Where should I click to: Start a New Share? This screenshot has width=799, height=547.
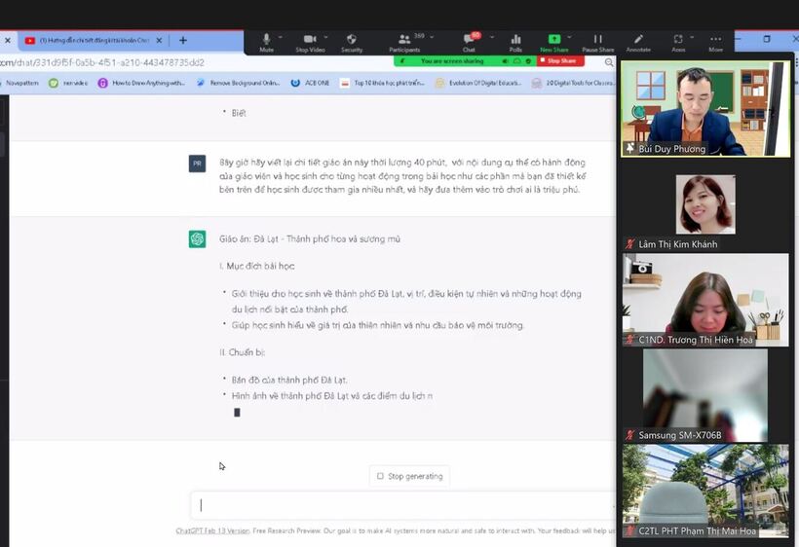(x=553, y=40)
